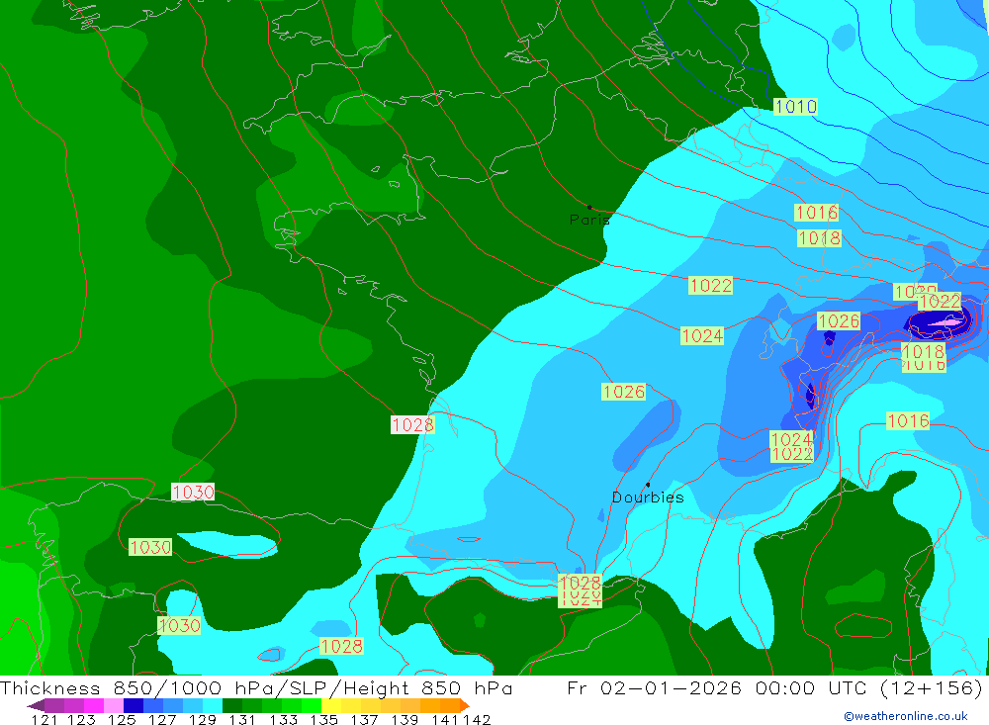Click the forecast date 'Fr 02-01-2026'
This screenshot has width=989, height=725.
(654, 687)
